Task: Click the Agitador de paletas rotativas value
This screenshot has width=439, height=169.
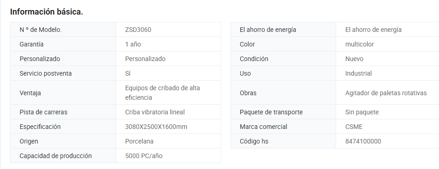Action: click(x=386, y=93)
